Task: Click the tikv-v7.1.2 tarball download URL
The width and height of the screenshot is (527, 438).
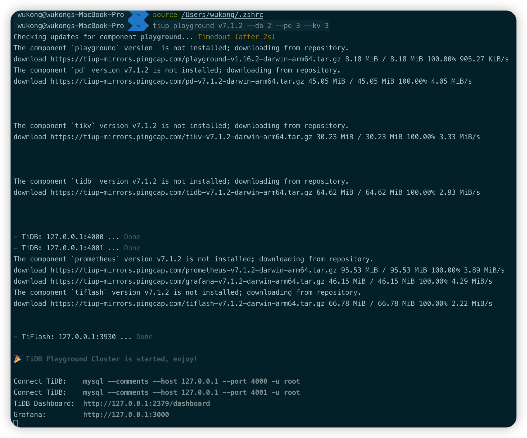Action: 181,137
